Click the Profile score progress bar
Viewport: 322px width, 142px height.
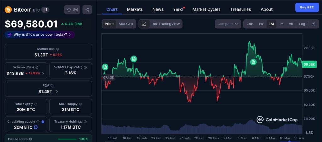(x=67, y=139)
